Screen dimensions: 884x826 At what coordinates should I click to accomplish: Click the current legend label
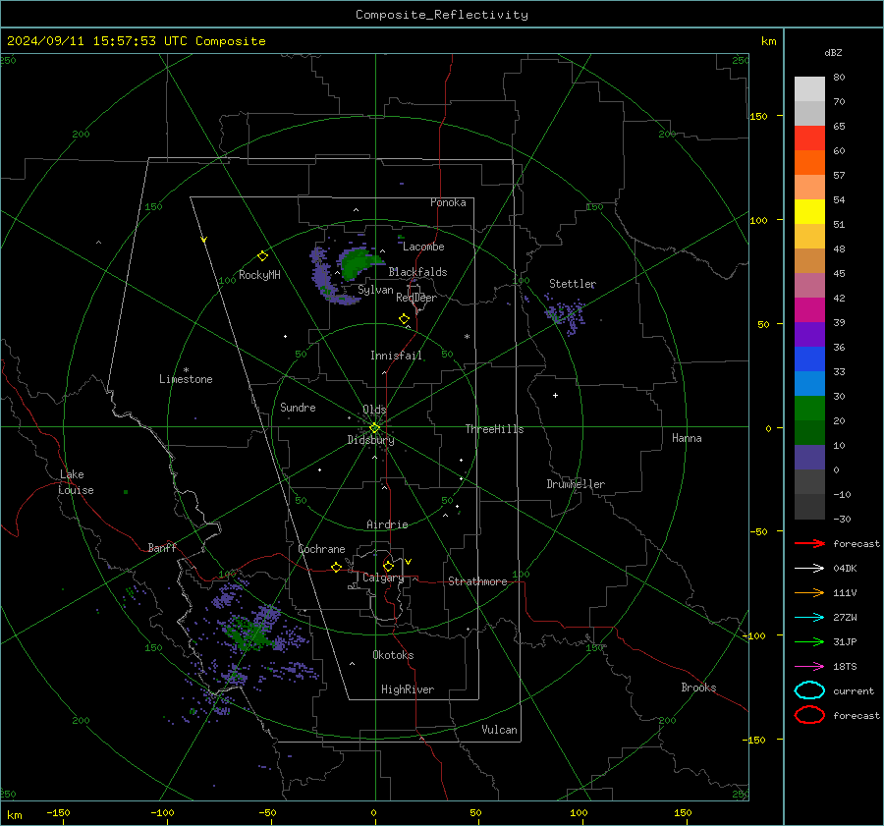coord(854,691)
